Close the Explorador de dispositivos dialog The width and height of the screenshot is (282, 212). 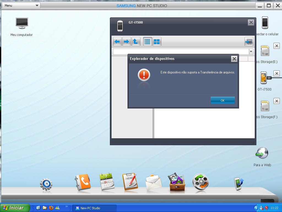234,59
